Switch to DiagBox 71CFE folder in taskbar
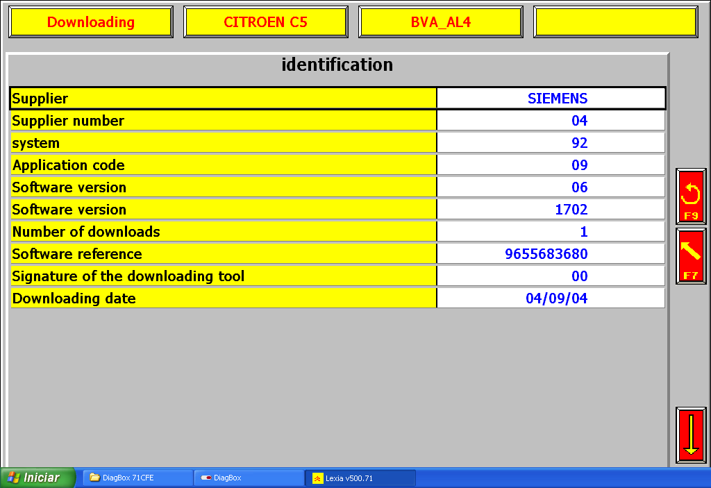711x488 pixels. pyautogui.click(x=137, y=478)
